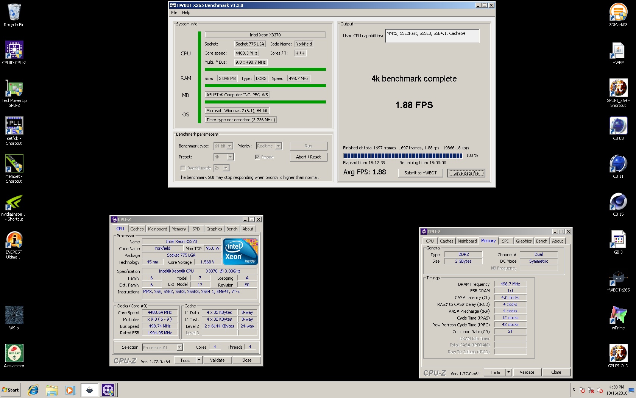
Task: Open About tab in Memory CPU-Z window
Action: [557, 241]
